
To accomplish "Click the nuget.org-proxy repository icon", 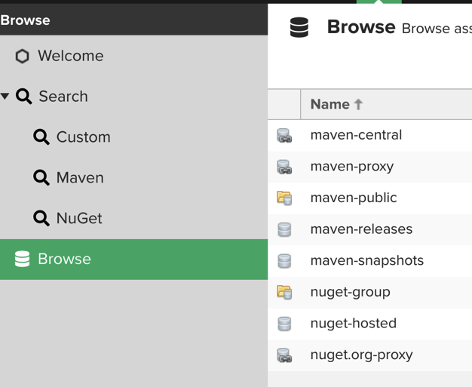I will [x=284, y=355].
